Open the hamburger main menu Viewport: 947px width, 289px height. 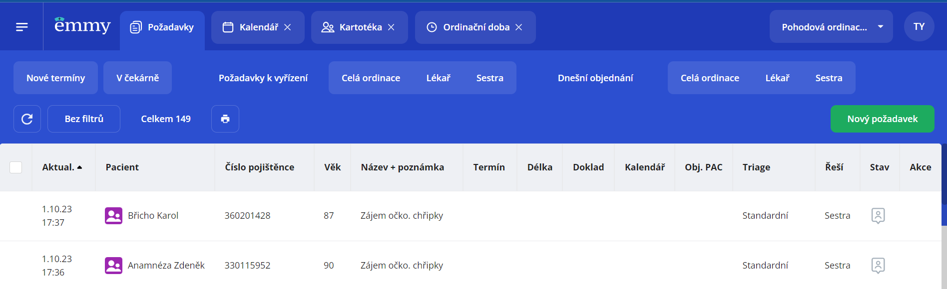coord(21,27)
